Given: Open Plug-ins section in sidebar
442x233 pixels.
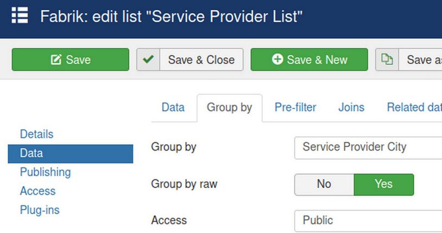Looking at the screenshot, I should point(40,210).
